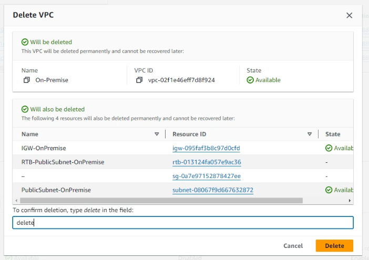The width and height of the screenshot is (369, 260).
Task: Copy the VPC name On-Premise
Action: (26, 80)
